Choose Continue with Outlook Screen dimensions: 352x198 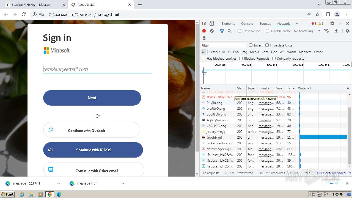[x=92, y=130]
